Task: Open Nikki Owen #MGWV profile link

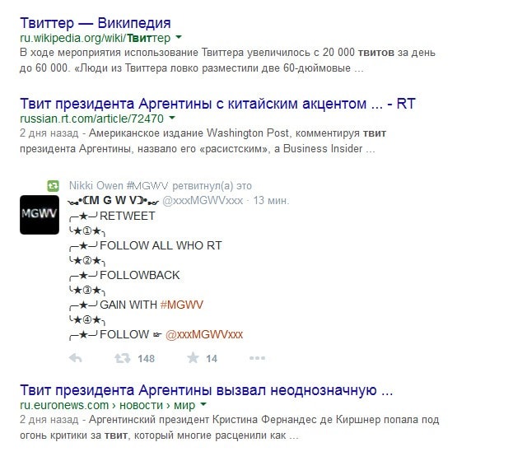Action: coord(119,185)
